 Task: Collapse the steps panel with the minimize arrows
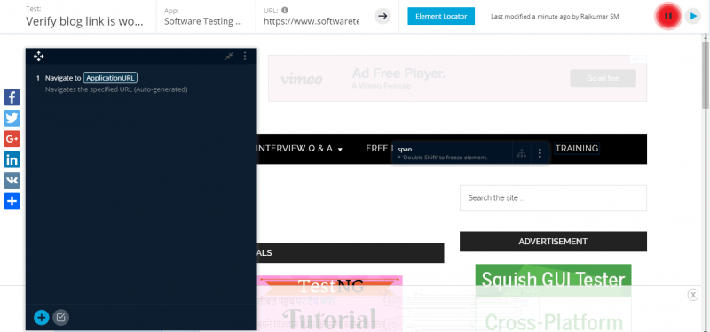click(230, 56)
